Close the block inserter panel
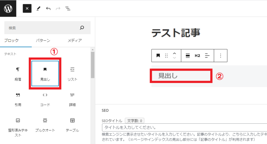 (x=27, y=9)
